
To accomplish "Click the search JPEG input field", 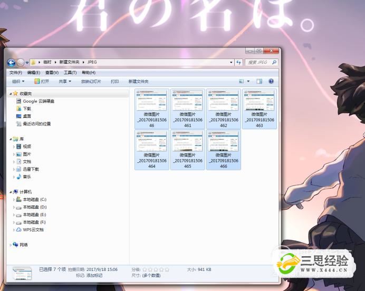I will [258, 62].
